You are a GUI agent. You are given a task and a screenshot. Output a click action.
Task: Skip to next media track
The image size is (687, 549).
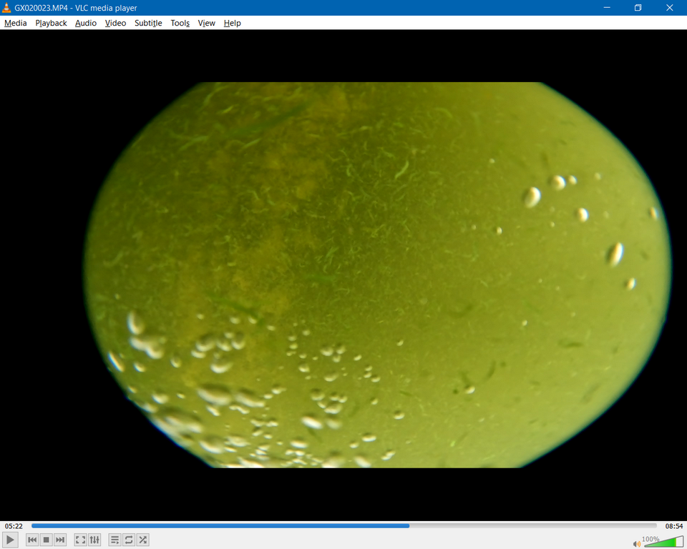point(60,540)
